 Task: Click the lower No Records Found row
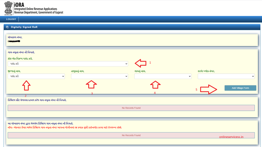131,135
